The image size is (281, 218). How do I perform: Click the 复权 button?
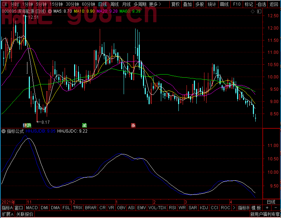pos(175,4)
